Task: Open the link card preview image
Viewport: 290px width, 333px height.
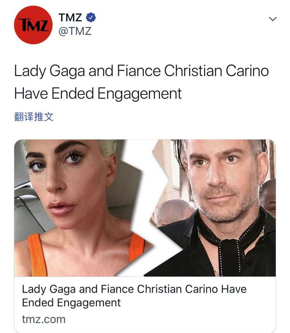Action: (145, 208)
